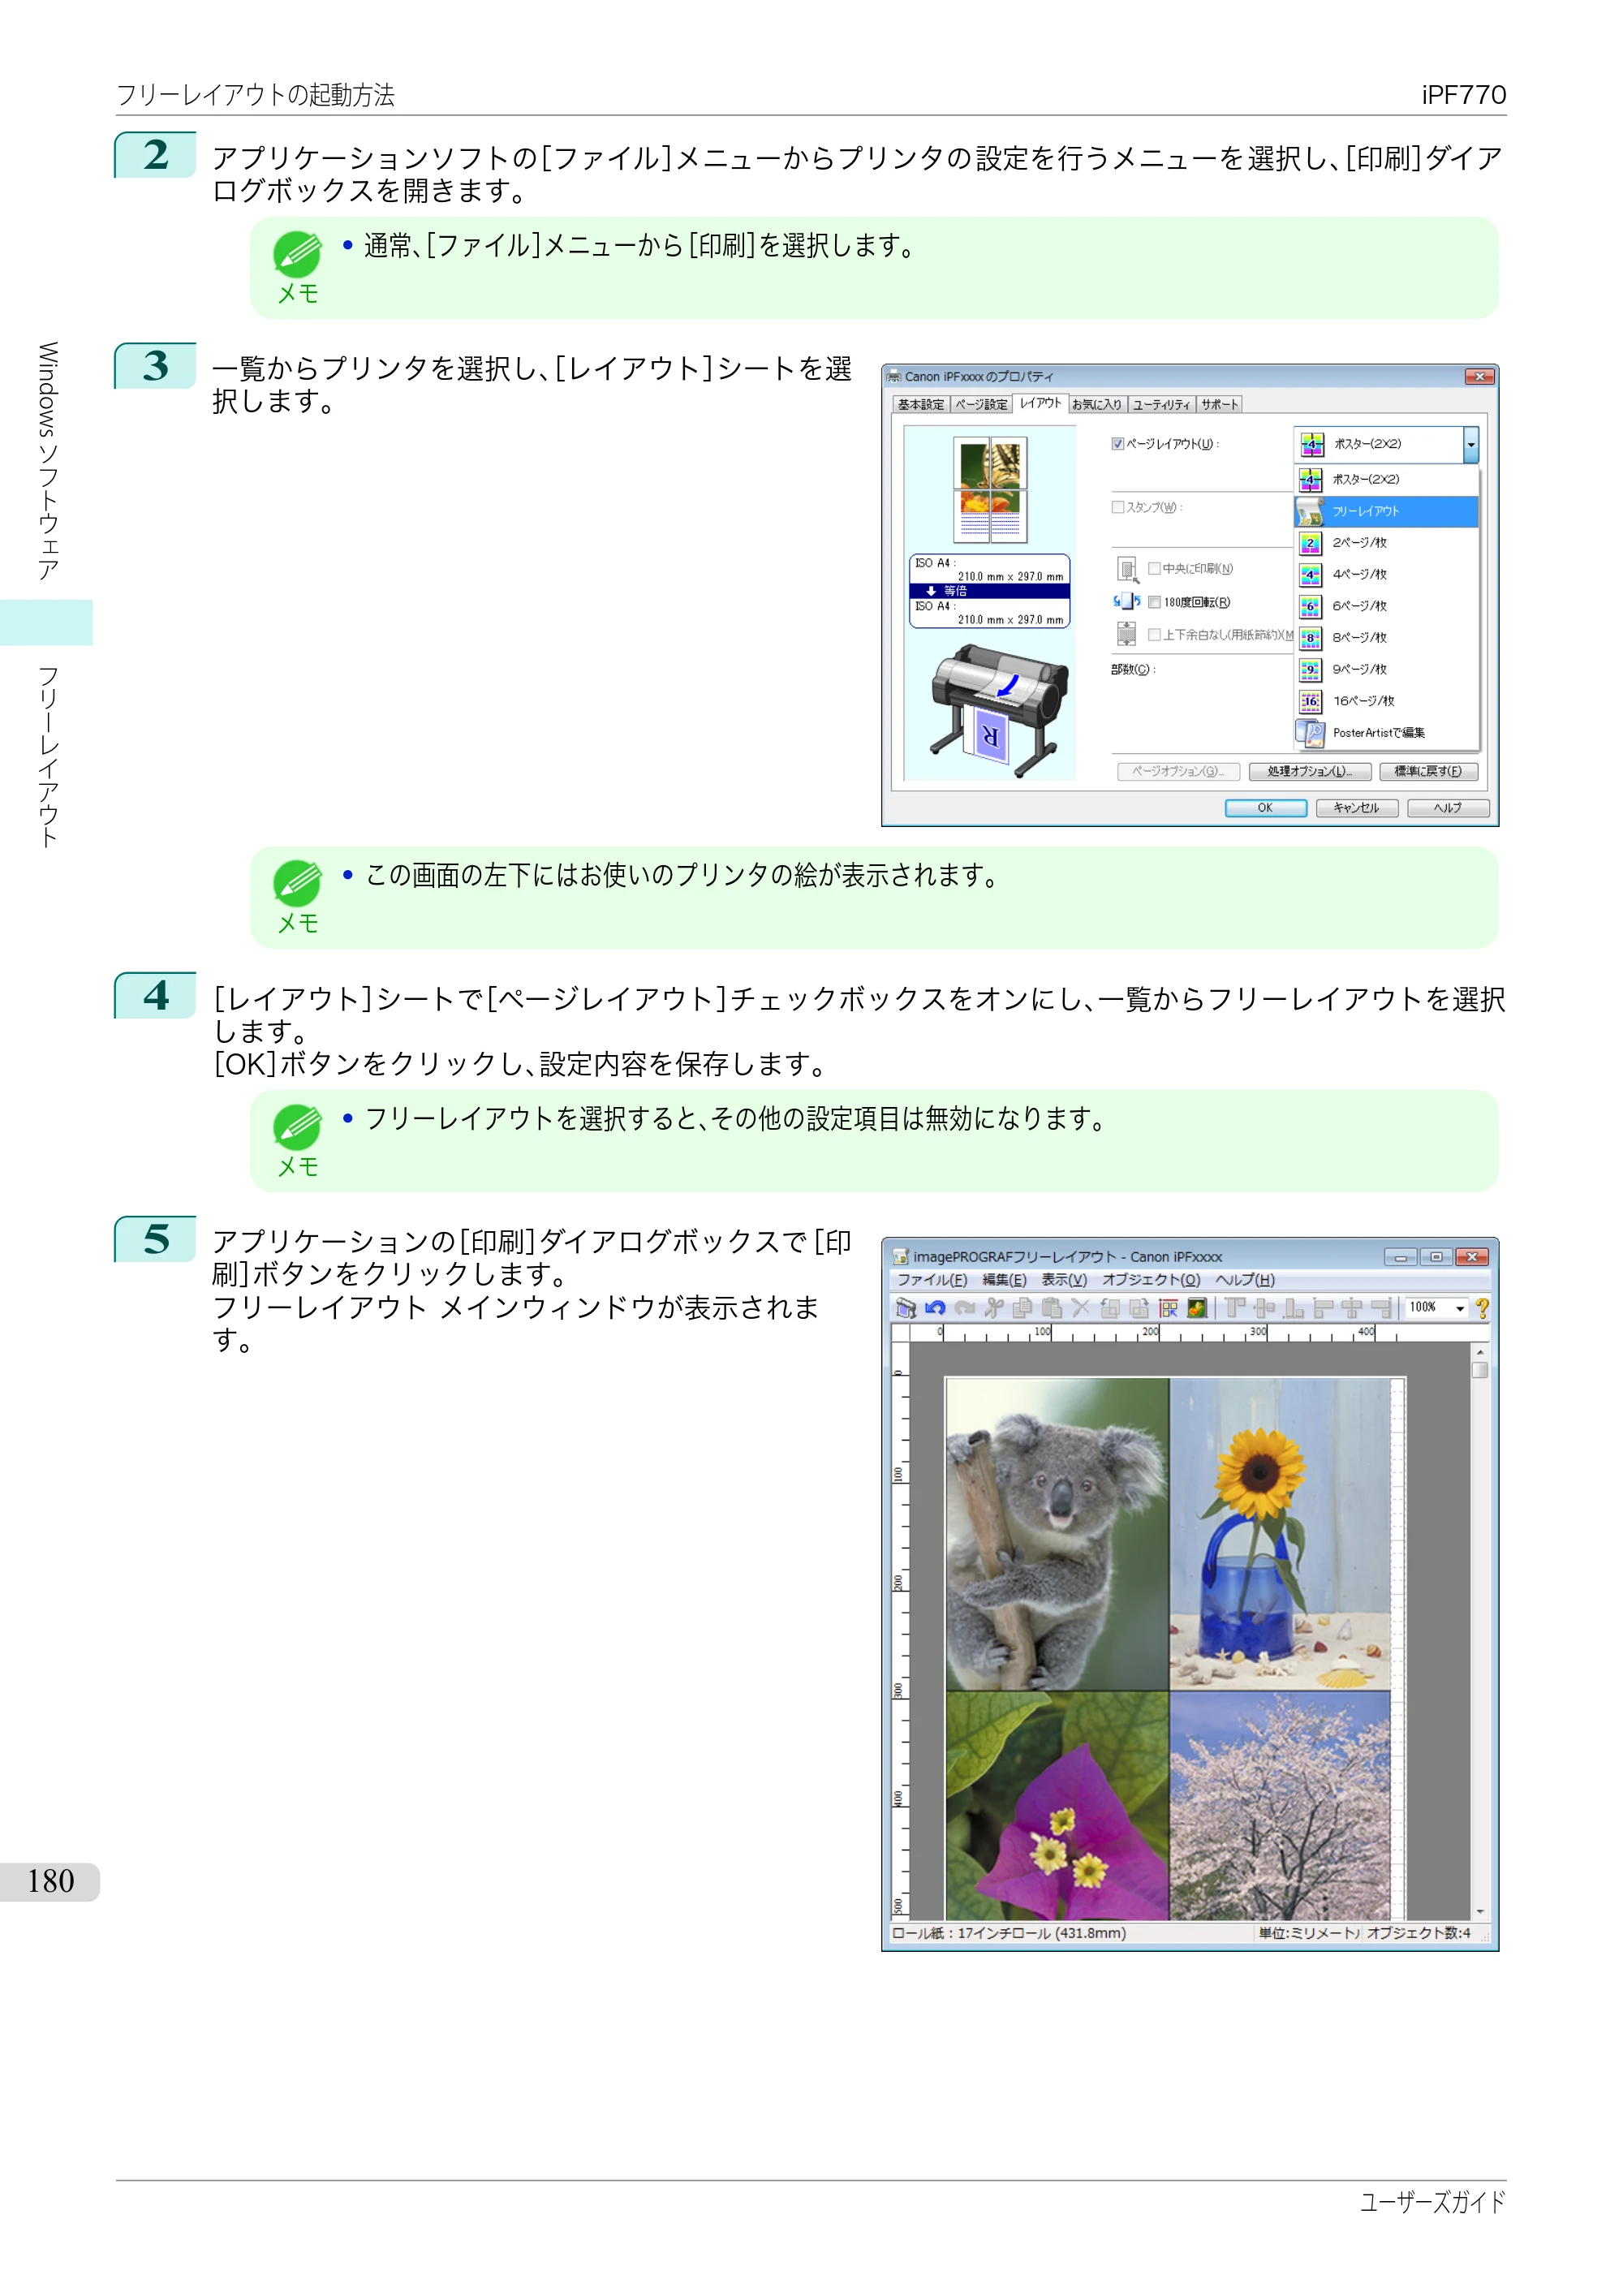Click the vertical scrollbar down arrow
1623x2296 pixels.
point(1480,1912)
